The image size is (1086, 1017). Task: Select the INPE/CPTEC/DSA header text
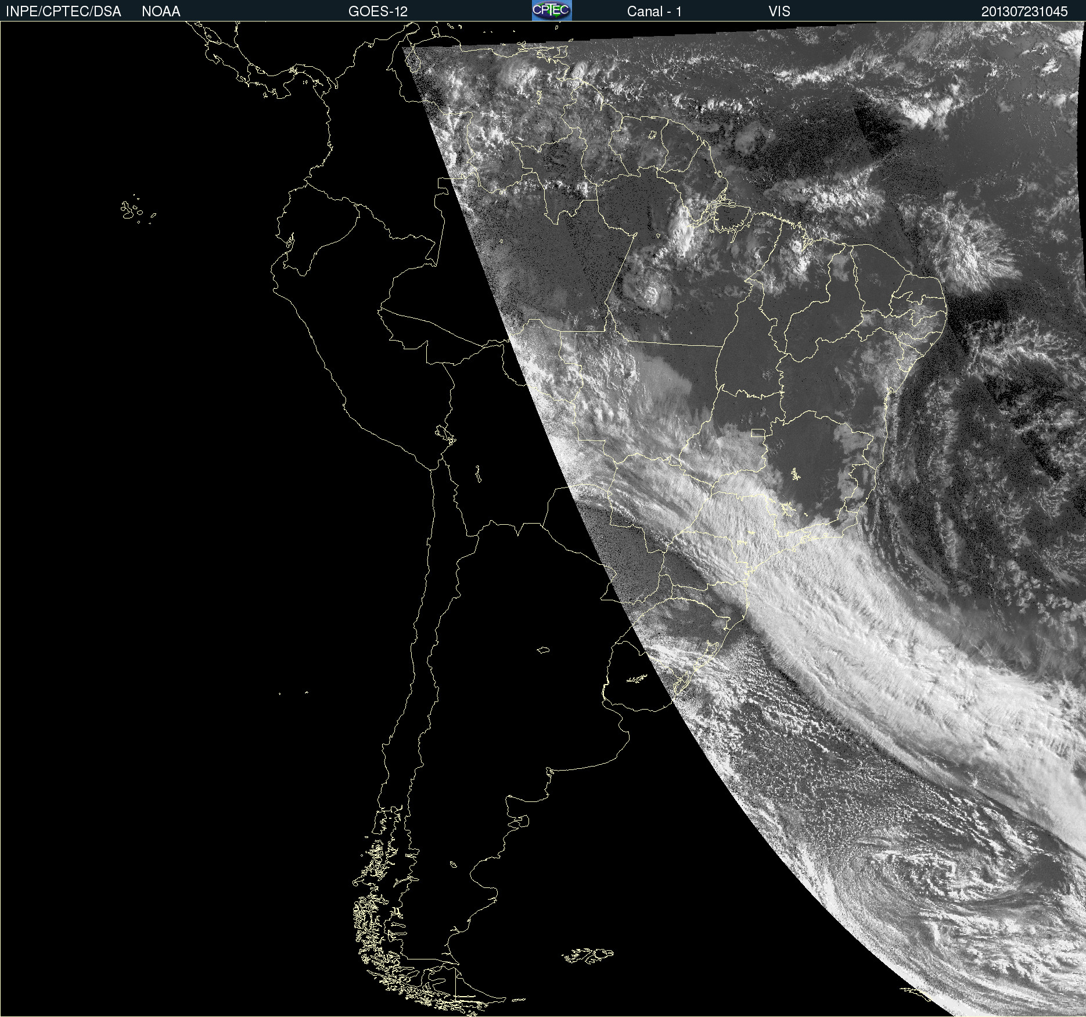[63, 12]
